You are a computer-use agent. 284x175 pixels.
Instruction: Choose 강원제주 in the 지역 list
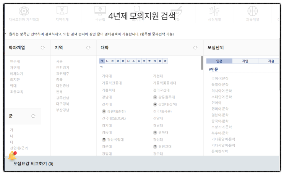coord(63,74)
